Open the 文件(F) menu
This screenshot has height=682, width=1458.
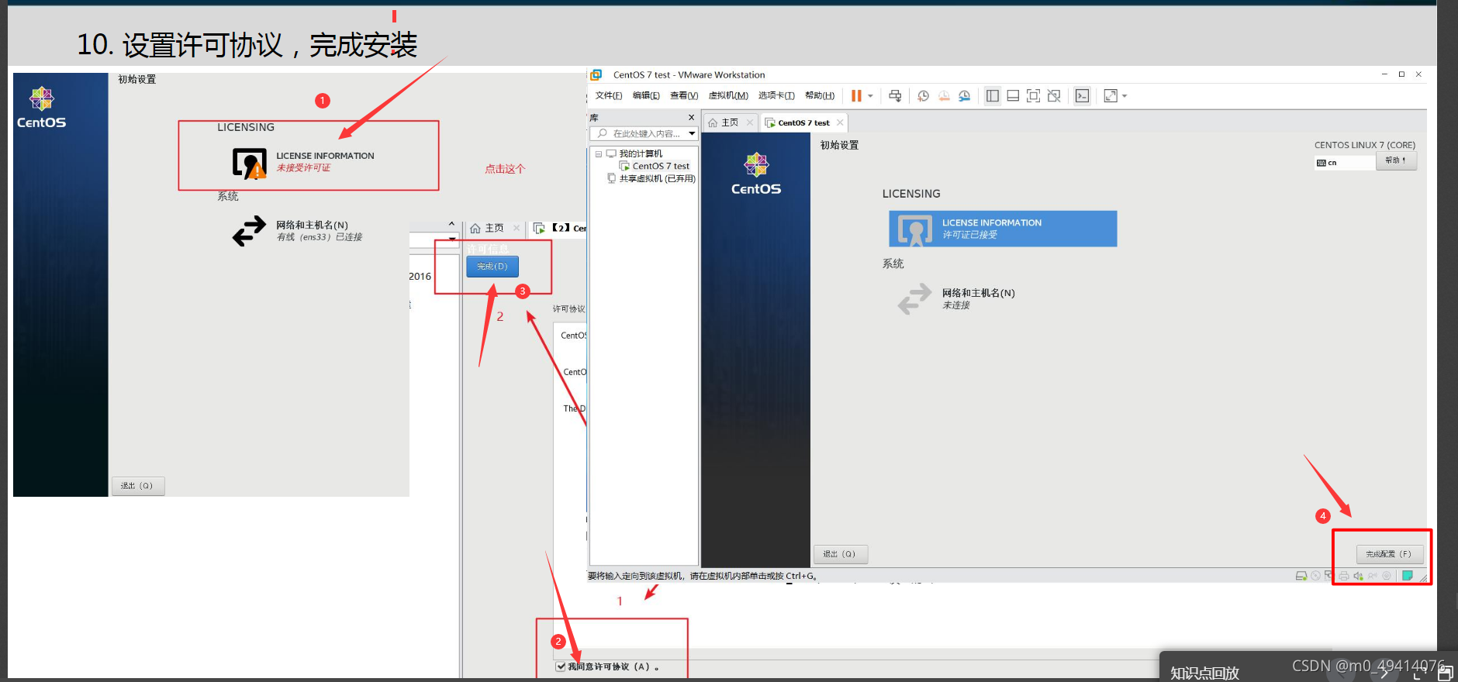(x=609, y=95)
